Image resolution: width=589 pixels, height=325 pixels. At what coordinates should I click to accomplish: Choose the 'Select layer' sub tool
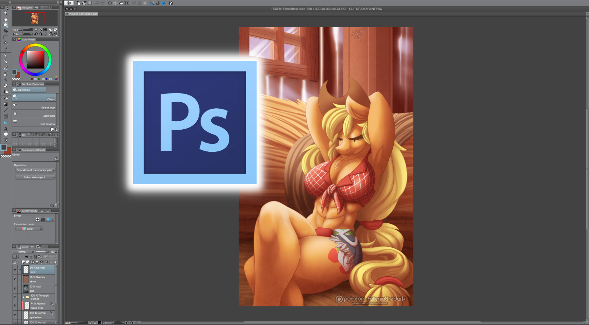pos(34,106)
